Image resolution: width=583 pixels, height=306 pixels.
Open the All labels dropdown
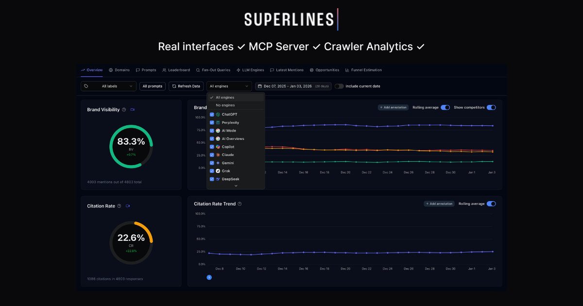coord(109,86)
